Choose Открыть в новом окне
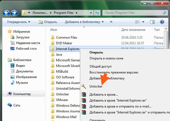 pyautogui.click(x=106, y=58)
